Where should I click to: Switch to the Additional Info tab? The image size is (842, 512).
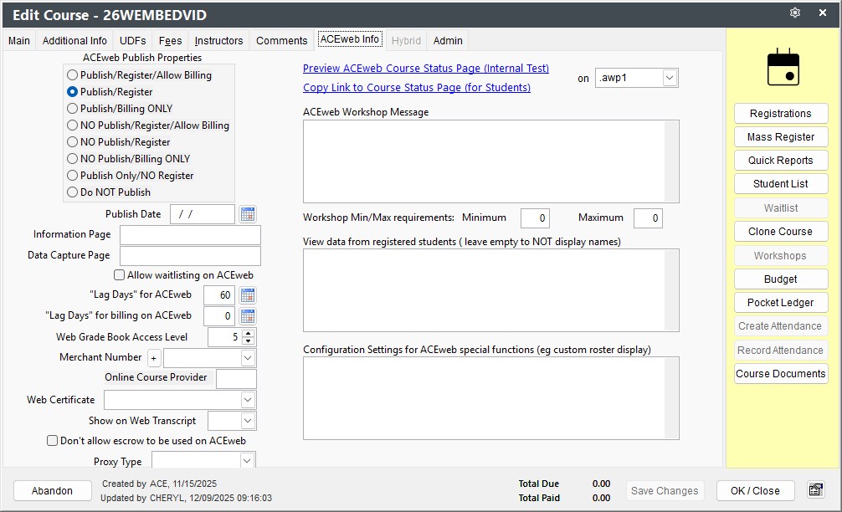click(x=74, y=41)
